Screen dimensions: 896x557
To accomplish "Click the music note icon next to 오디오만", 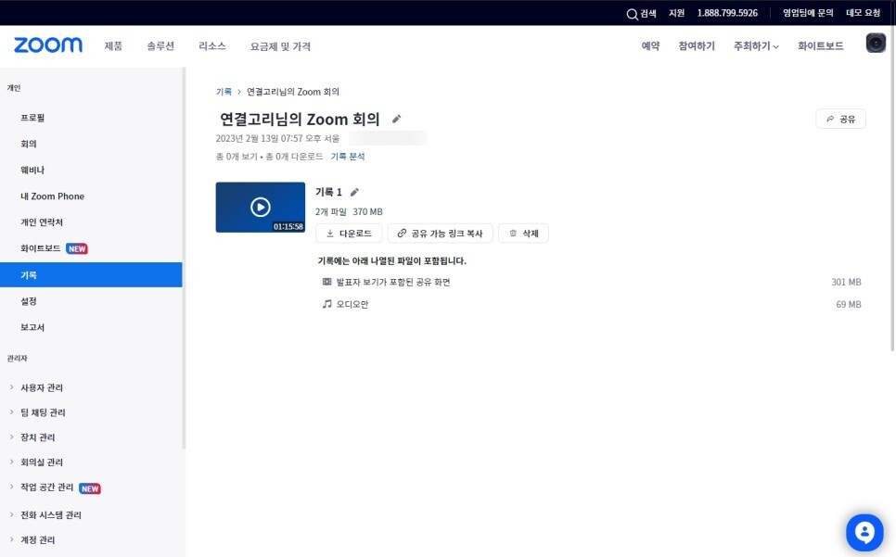I will click(x=326, y=304).
